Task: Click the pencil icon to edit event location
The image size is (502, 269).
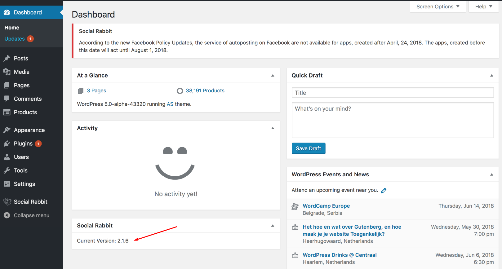Action: point(384,191)
